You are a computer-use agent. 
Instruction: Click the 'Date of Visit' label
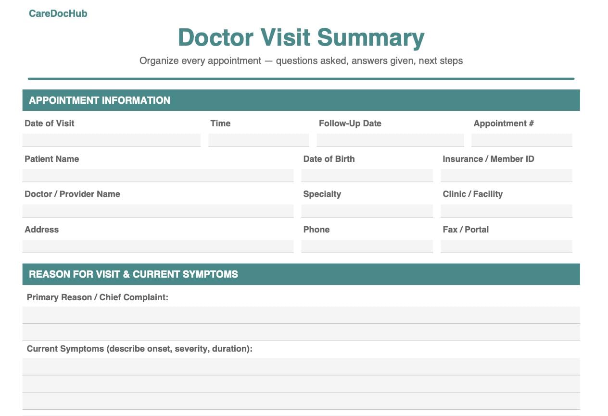(x=50, y=123)
